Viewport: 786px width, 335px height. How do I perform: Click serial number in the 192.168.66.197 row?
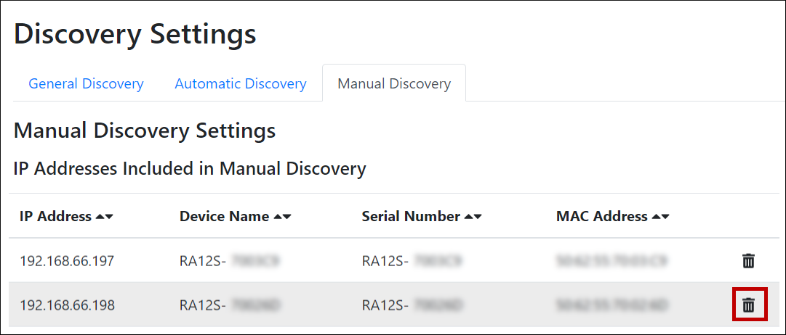pos(412,261)
